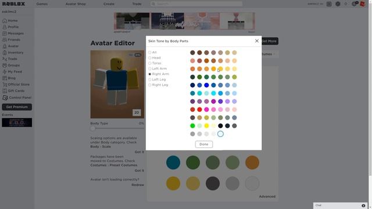
Task: Open Official Store in the sidebar
Action: click(x=16, y=84)
